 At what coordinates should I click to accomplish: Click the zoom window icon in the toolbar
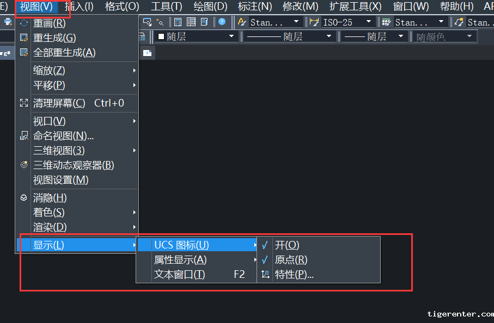coord(147,22)
